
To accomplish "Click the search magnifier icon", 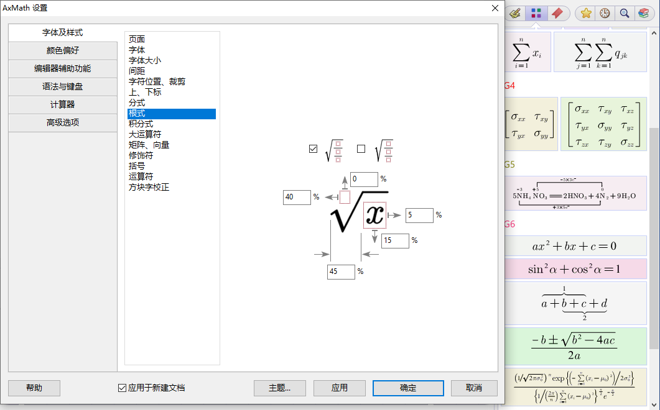I will (624, 12).
